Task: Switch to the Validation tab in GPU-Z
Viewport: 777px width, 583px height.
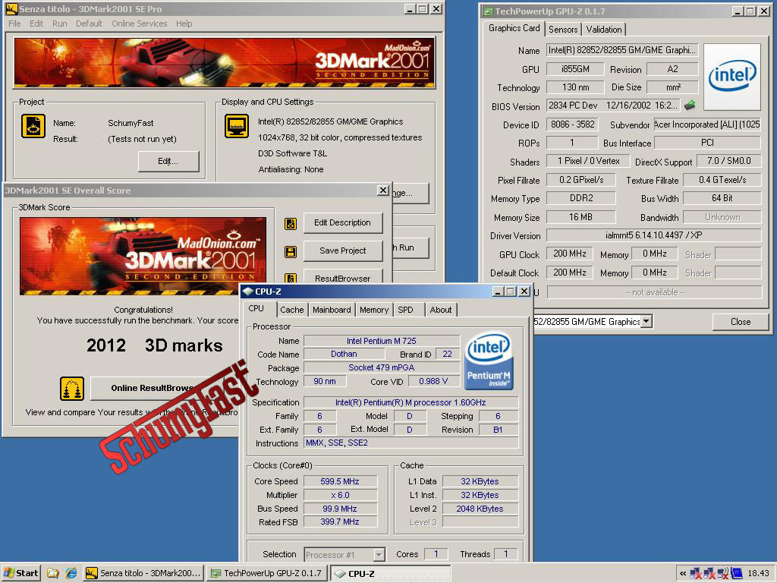Action: click(603, 30)
